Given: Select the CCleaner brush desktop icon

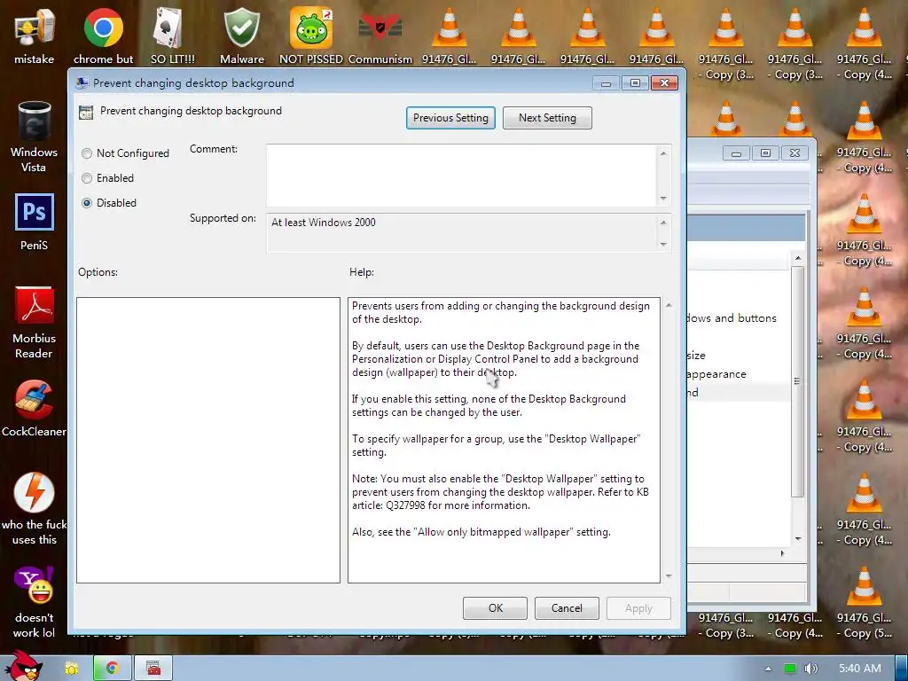Looking at the screenshot, I should 35,408.
